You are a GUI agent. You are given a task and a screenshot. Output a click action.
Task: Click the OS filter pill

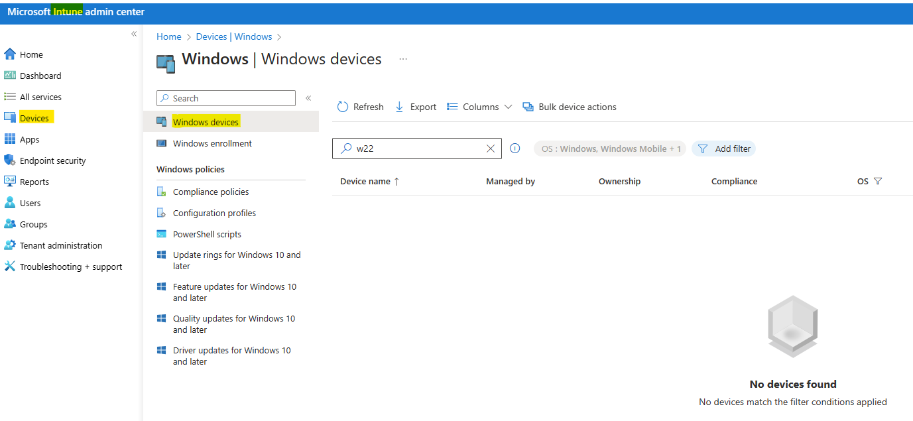(610, 149)
